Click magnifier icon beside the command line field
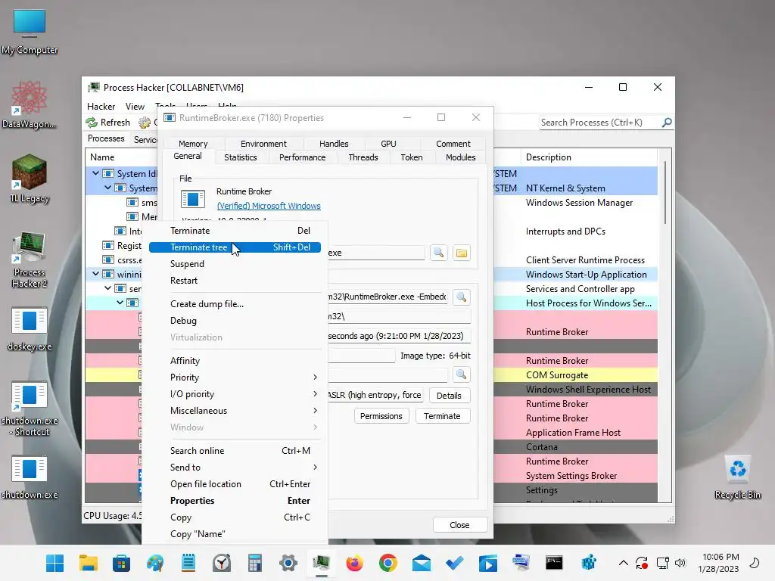Screen dimensions: 775x581 click(461, 297)
